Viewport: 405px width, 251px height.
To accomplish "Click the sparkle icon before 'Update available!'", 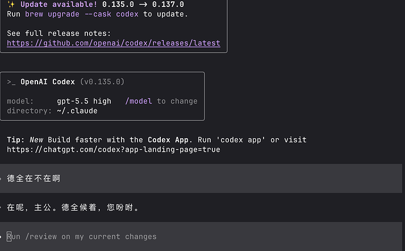I will pos(11,4).
